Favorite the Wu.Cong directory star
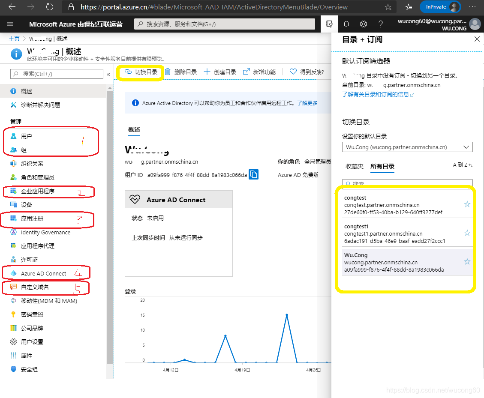Image resolution: width=484 pixels, height=398 pixels. coord(467,262)
